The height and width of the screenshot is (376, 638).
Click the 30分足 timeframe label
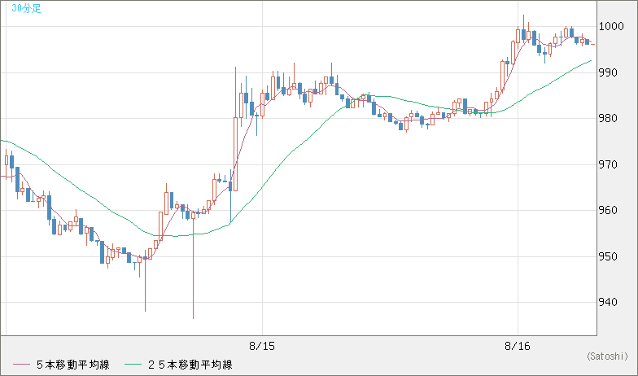[x=26, y=8]
